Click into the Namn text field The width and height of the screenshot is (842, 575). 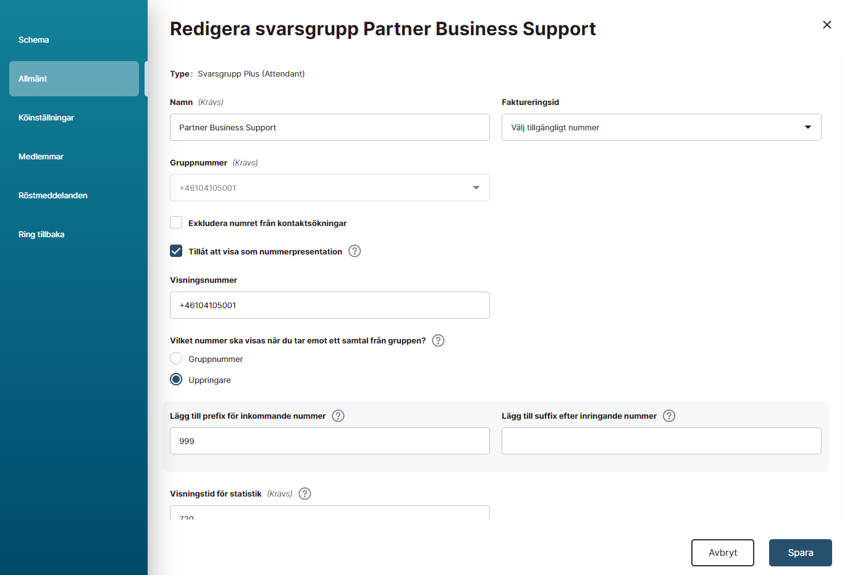329,127
